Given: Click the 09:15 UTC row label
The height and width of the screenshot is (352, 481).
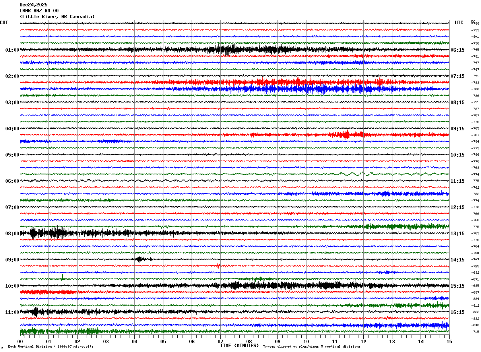Looking at the screenshot, I should pos(458,129).
